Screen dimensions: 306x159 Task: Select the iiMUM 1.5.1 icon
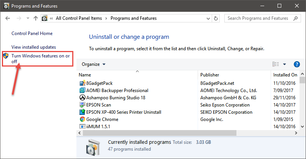tap(82, 126)
